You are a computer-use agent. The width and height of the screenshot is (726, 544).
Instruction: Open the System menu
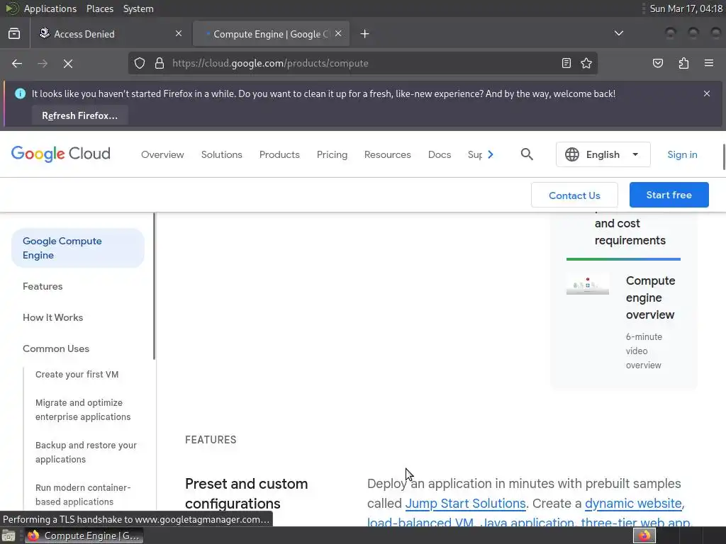click(x=138, y=8)
